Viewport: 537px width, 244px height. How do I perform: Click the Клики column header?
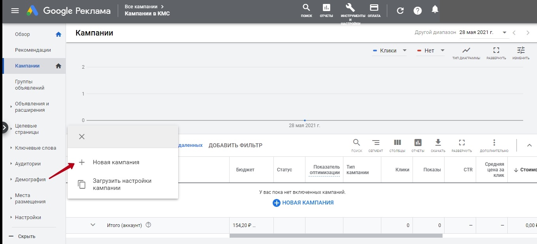tap(402, 170)
